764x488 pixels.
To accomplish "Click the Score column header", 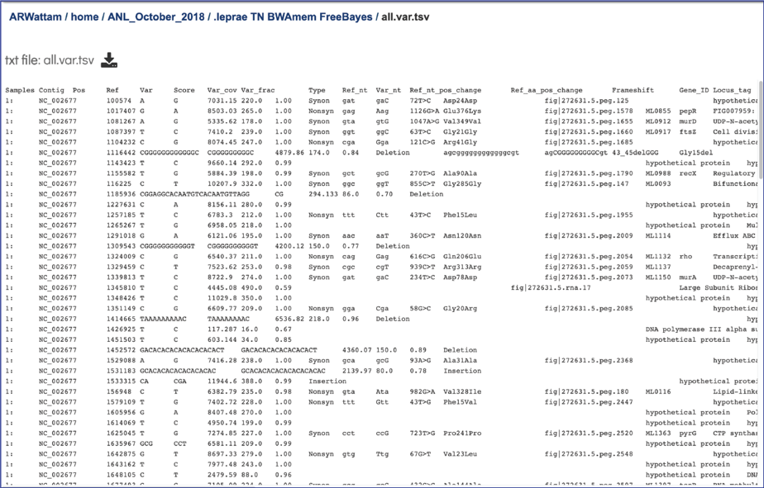I will [184, 90].
